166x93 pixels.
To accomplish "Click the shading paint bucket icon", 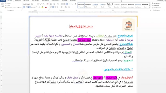I will point(66,7).
